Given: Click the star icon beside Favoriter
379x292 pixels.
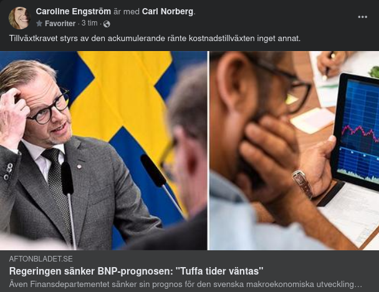Looking at the screenshot, I should 39,24.
